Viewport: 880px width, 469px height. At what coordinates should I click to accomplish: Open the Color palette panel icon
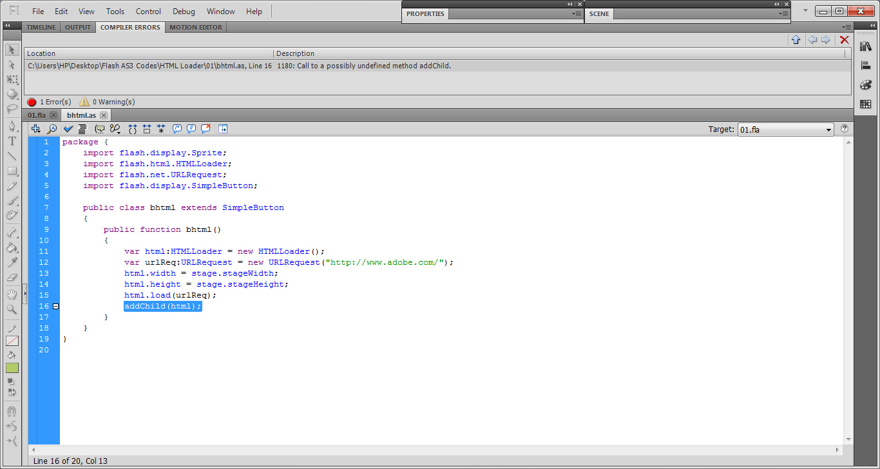(x=865, y=84)
